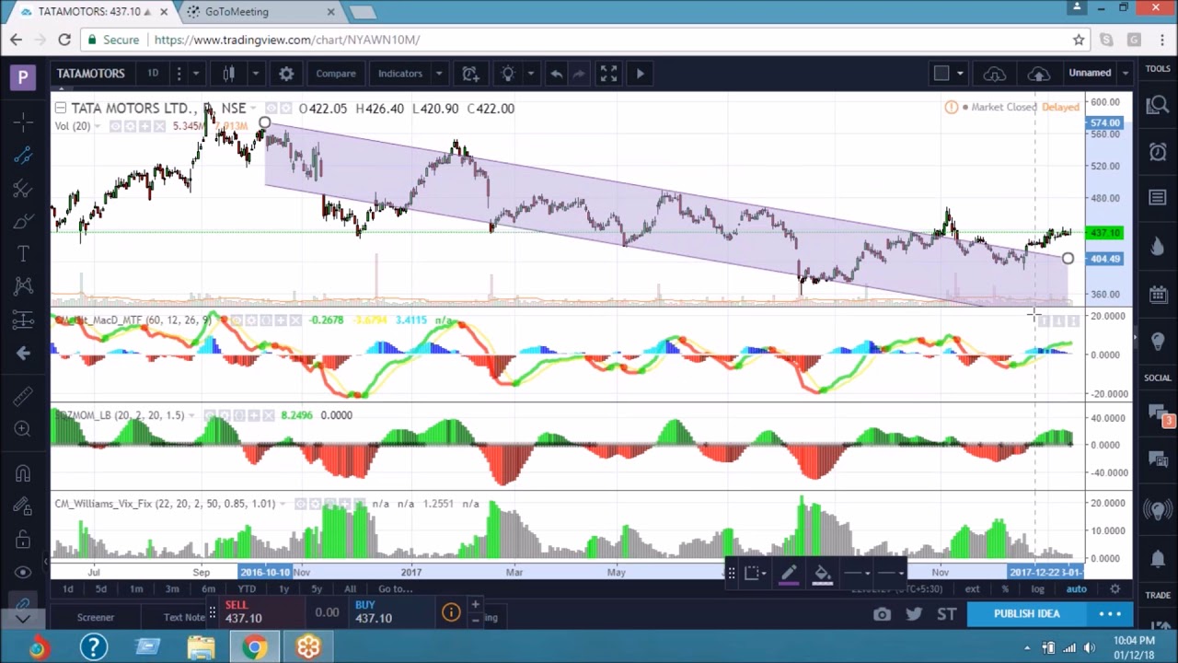
Task: Select the ruler measure tool
Action: pyautogui.click(x=23, y=396)
